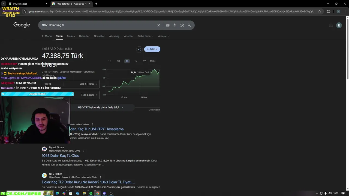This screenshot has width=349, height=196.
Task: Click the Chrome address bar URL
Action: pos(172,11)
